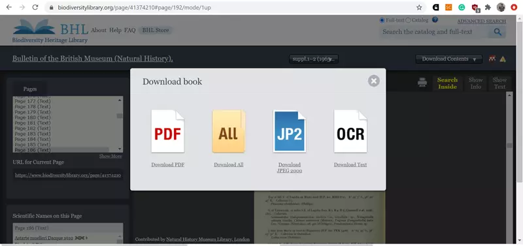Screen dimensions: 523x246
Task: Select Page 178 (Text) in list
Action: click(x=33, y=106)
